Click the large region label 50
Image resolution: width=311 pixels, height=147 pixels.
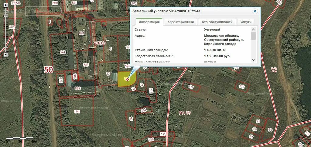[x=49, y=70]
